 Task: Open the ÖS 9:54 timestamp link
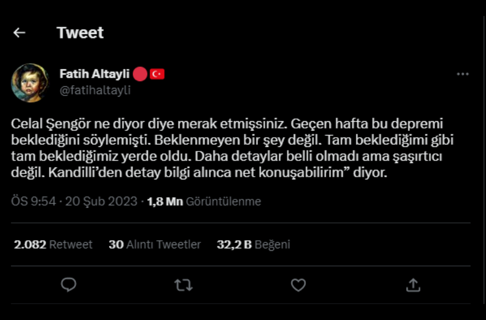coord(34,201)
